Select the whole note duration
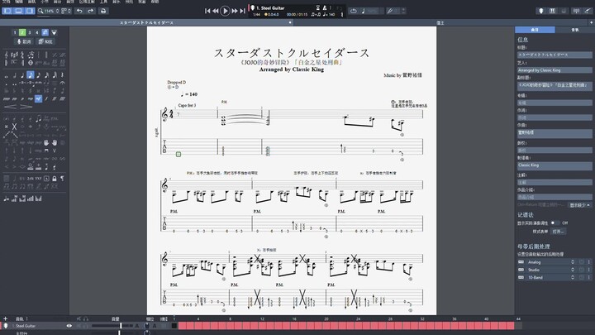The height and width of the screenshot is (335, 595). (x=7, y=75)
